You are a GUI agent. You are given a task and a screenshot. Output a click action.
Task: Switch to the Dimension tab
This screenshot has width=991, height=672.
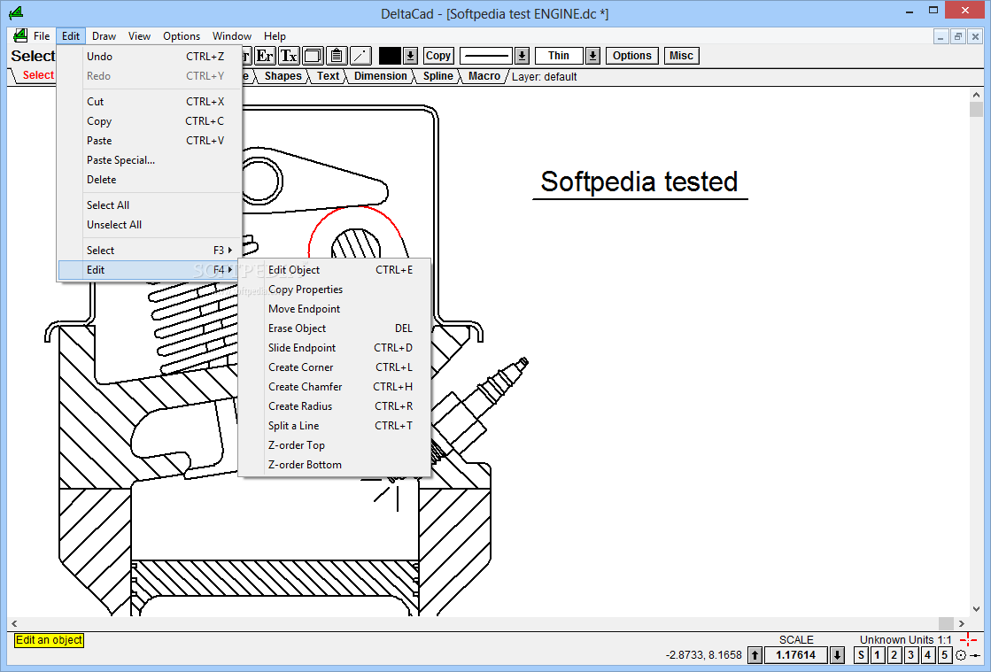381,76
